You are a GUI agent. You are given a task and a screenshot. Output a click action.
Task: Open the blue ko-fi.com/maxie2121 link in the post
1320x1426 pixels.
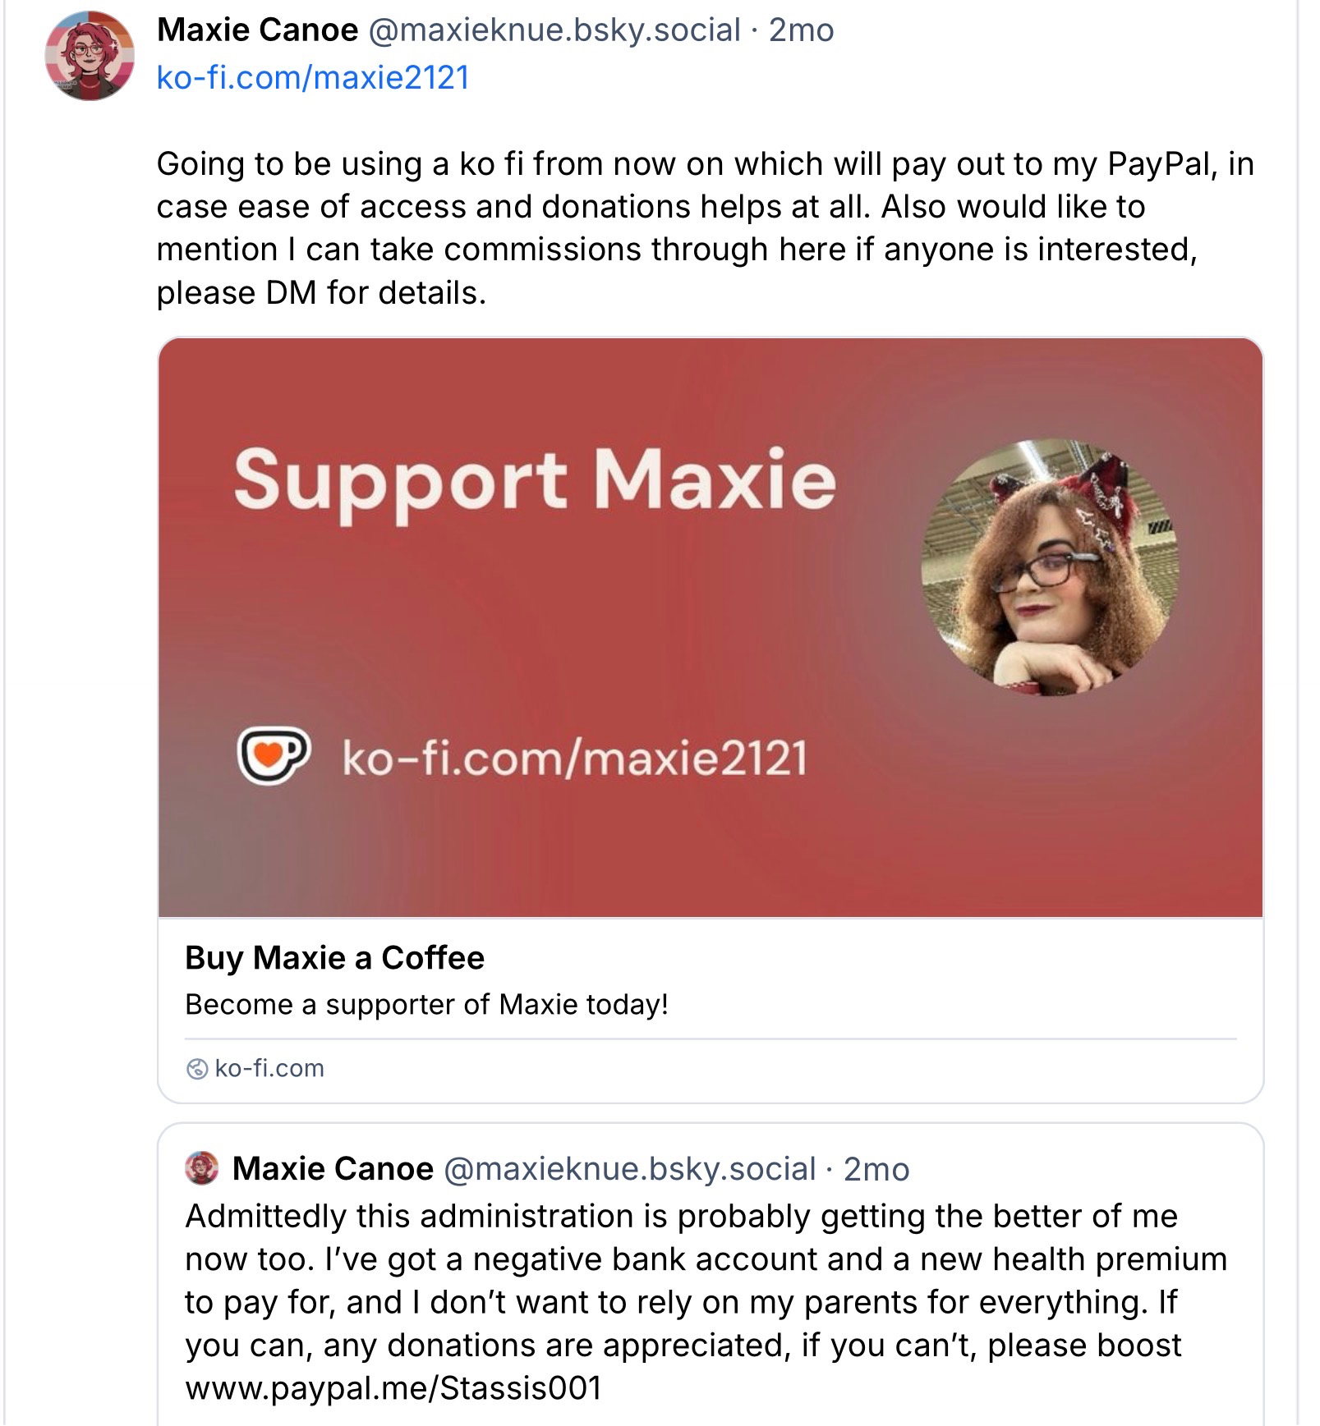(313, 77)
